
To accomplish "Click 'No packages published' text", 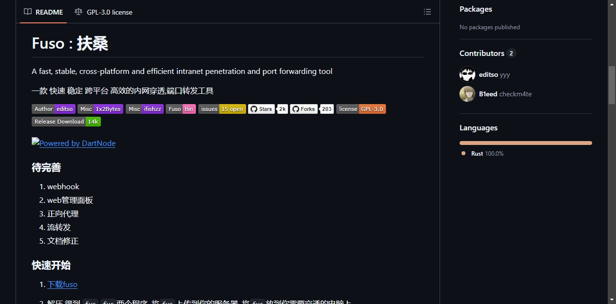I will click(x=490, y=27).
